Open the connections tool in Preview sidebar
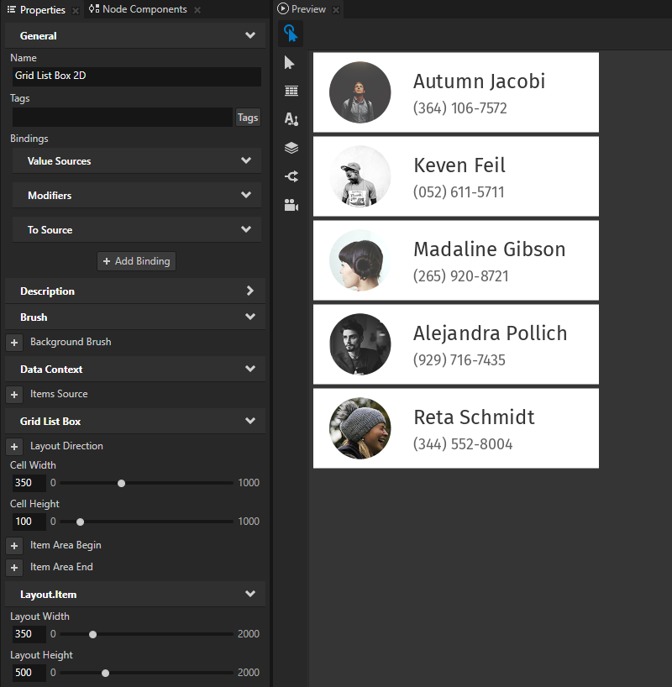This screenshot has width=672, height=687. [x=291, y=176]
